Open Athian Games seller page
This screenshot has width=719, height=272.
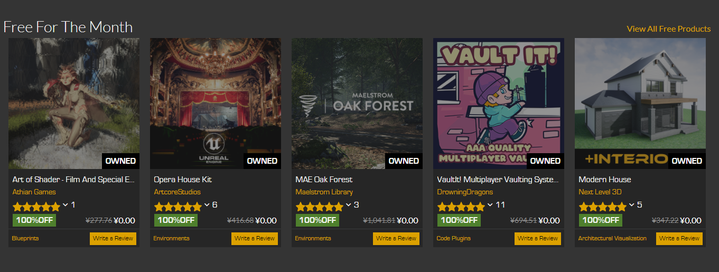click(x=34, y=192)
